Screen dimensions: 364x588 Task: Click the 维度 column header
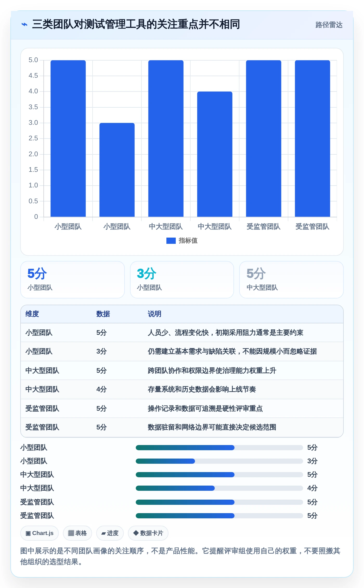pyautogui.click(x=32, y=314)
